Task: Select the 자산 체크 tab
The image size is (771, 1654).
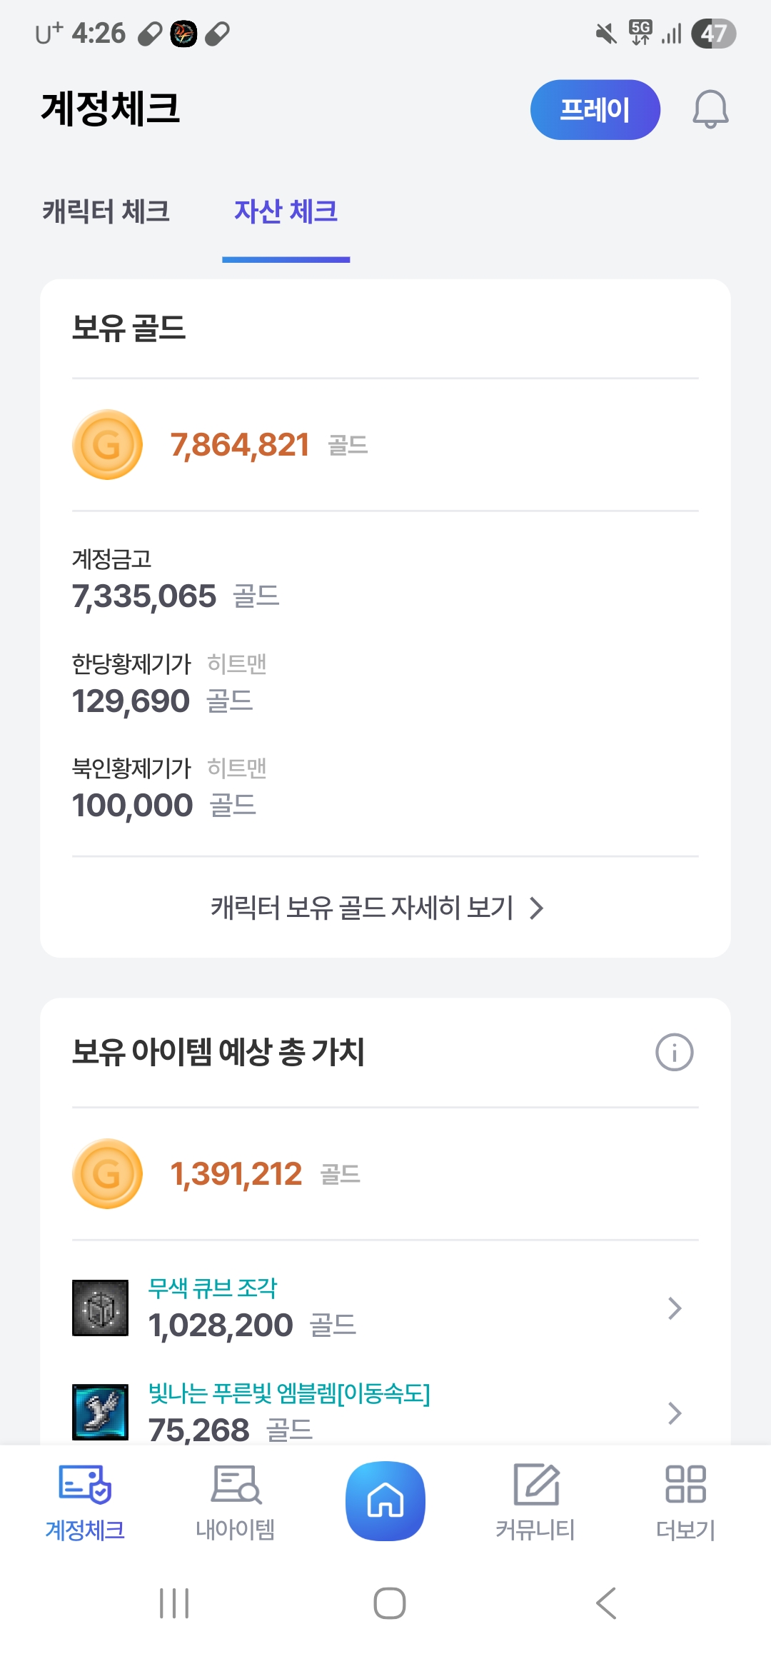Action: point(286,211)
